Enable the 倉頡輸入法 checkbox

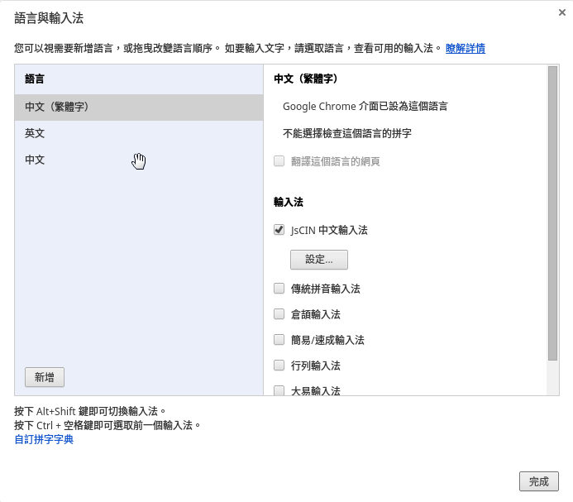coord(279,314)
